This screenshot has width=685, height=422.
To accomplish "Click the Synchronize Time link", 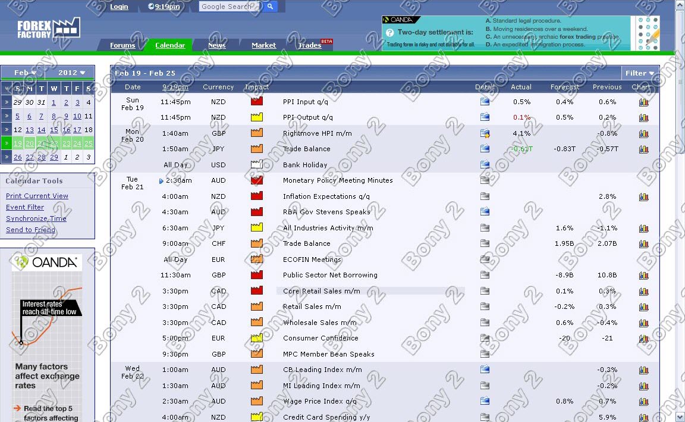I will point(36,218).
